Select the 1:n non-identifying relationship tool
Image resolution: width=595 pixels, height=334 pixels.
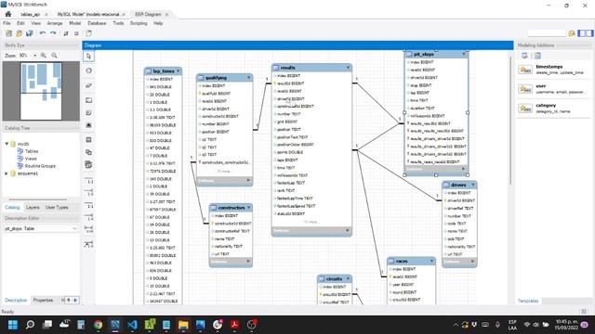(x=89, y=193)
